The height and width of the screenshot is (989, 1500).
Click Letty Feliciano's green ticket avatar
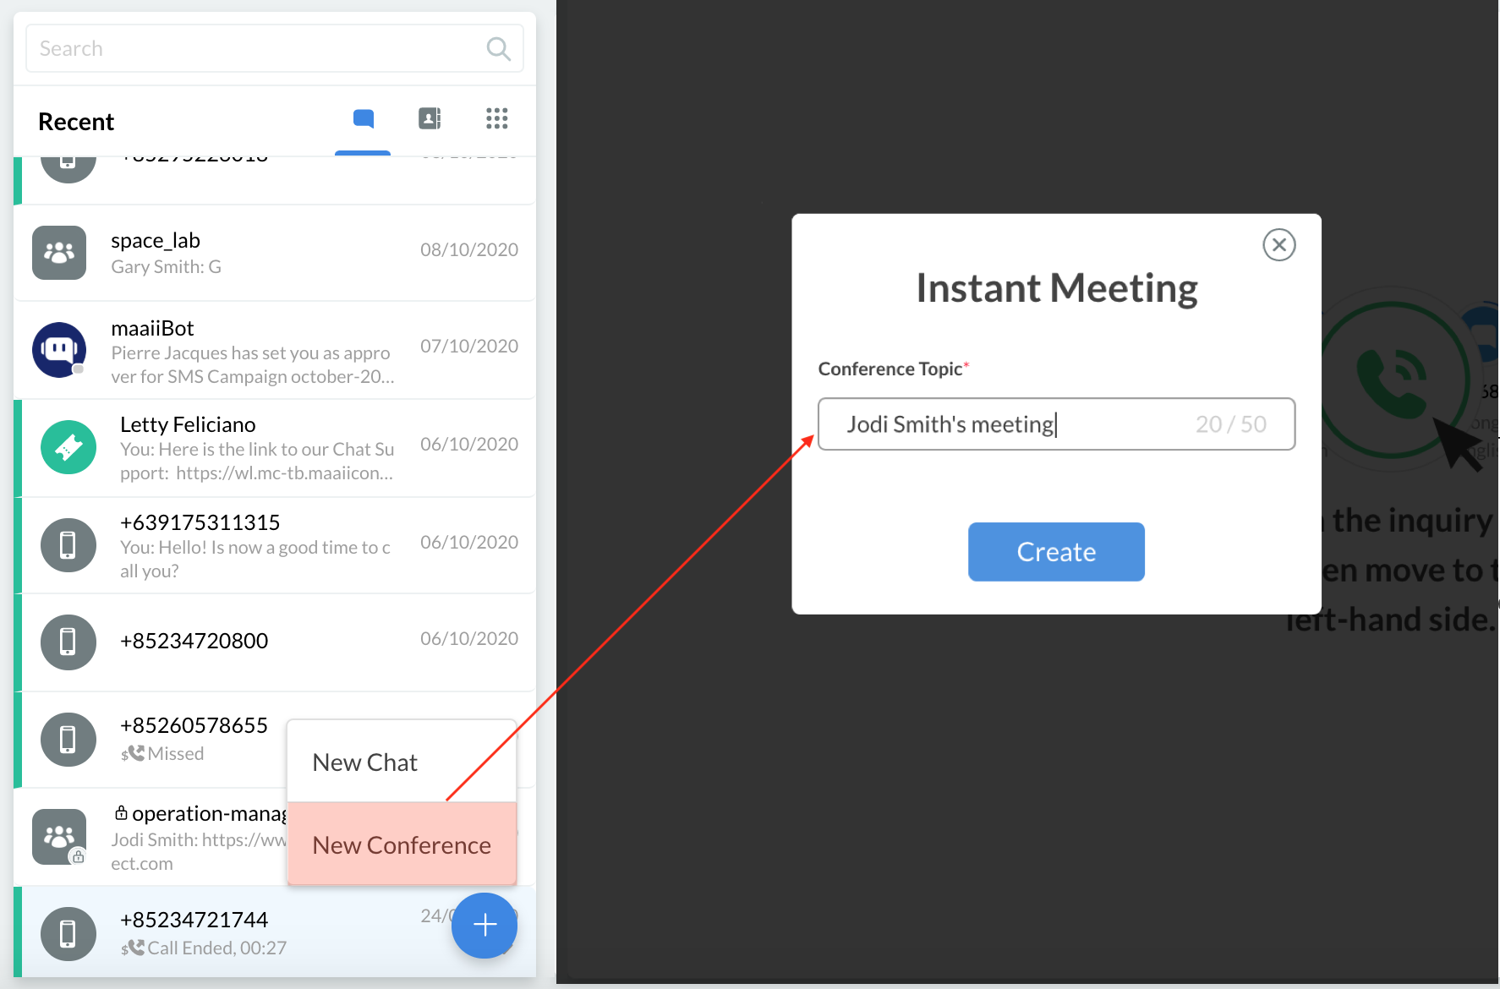(68, 447)
